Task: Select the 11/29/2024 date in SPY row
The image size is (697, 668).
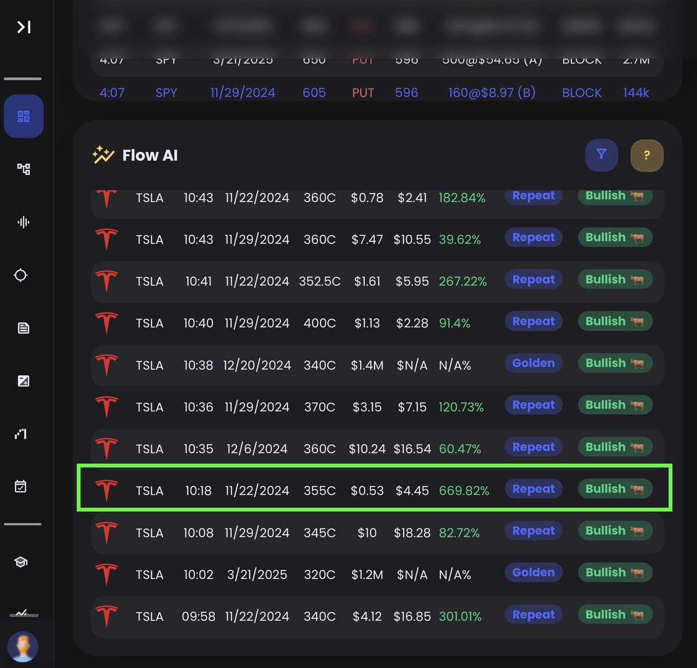Action: pos(243,92)
